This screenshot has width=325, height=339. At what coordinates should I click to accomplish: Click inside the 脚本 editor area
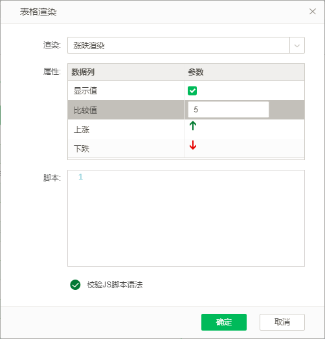click(x=186, y=218)
